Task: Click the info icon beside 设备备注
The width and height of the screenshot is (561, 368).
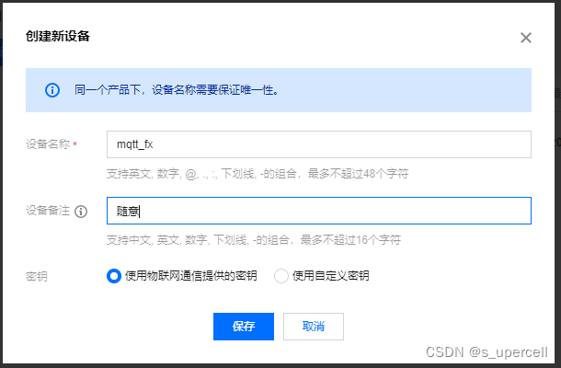Action: pos(81,212)
